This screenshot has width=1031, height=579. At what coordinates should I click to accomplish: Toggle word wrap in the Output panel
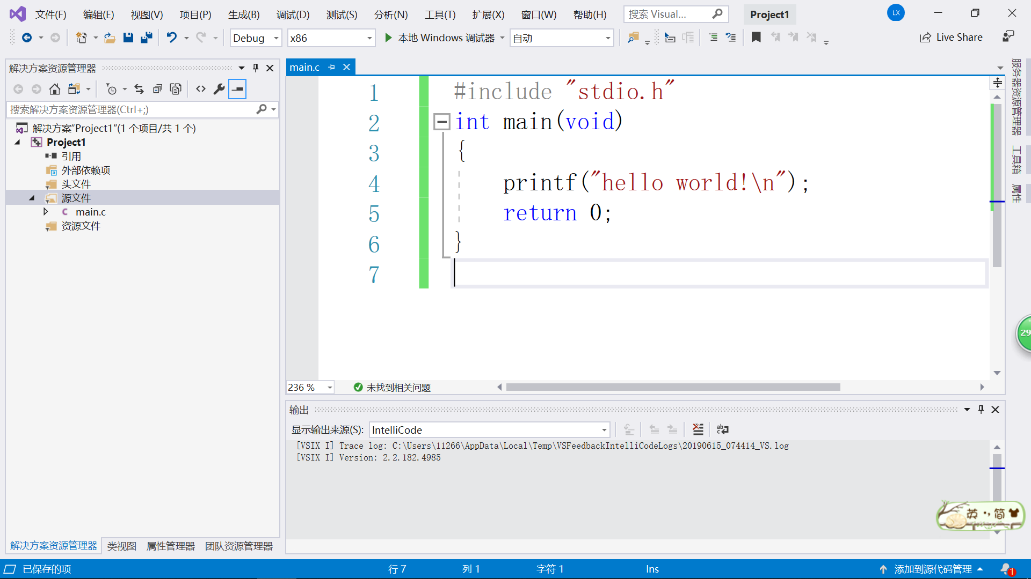[723, 429]
